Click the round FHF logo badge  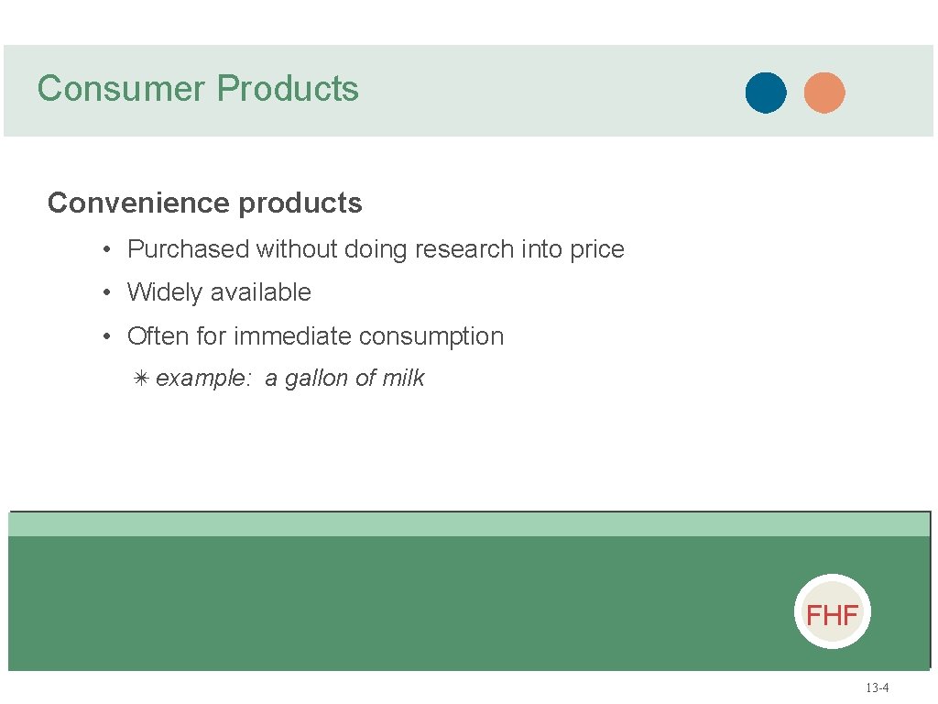point(832,611)
